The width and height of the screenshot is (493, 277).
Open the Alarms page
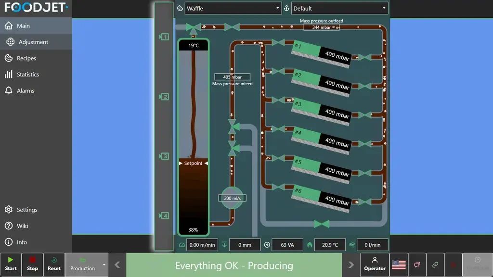[x=36, y=91]
